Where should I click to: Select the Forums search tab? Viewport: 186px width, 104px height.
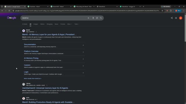[x=63, y=24]
